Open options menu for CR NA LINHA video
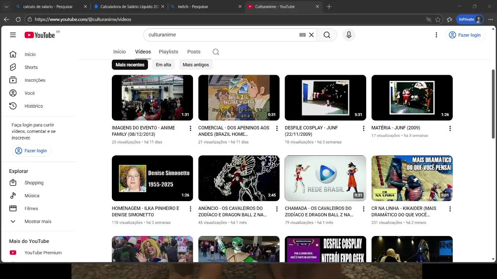Viewport: 497px width, 279px height. (450, 209)
